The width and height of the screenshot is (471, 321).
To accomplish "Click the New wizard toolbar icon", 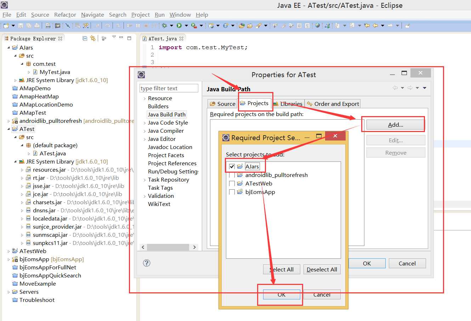I will click(6, 25).
